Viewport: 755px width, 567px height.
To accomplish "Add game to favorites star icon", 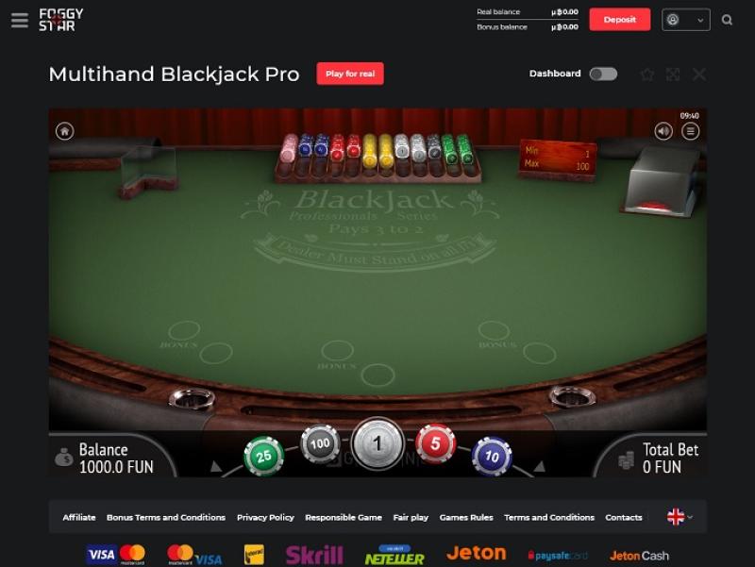I will tap(647, 75).
